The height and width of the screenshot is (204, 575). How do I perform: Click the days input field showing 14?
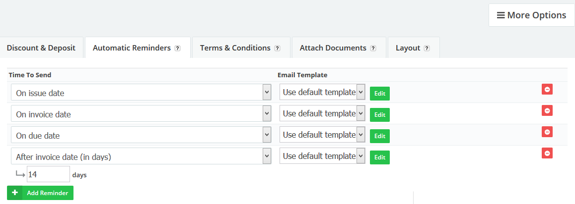coord(48,174)
